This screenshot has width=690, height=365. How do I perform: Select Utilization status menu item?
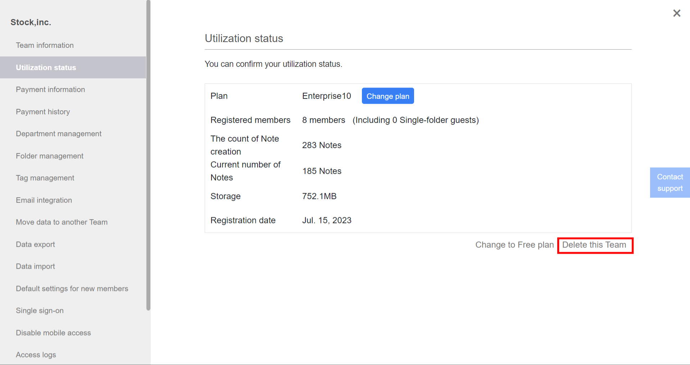click(46, 68)
